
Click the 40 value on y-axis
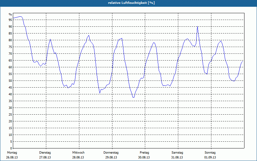pyautogui.click(x=10, y=94)
